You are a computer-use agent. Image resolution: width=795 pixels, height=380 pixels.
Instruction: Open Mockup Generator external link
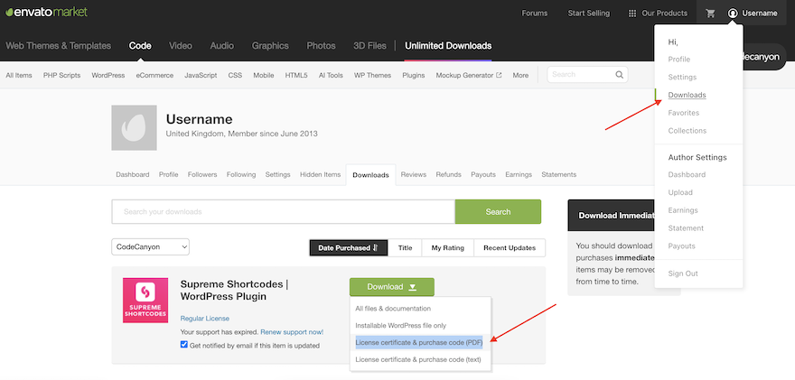click(469, 75)
